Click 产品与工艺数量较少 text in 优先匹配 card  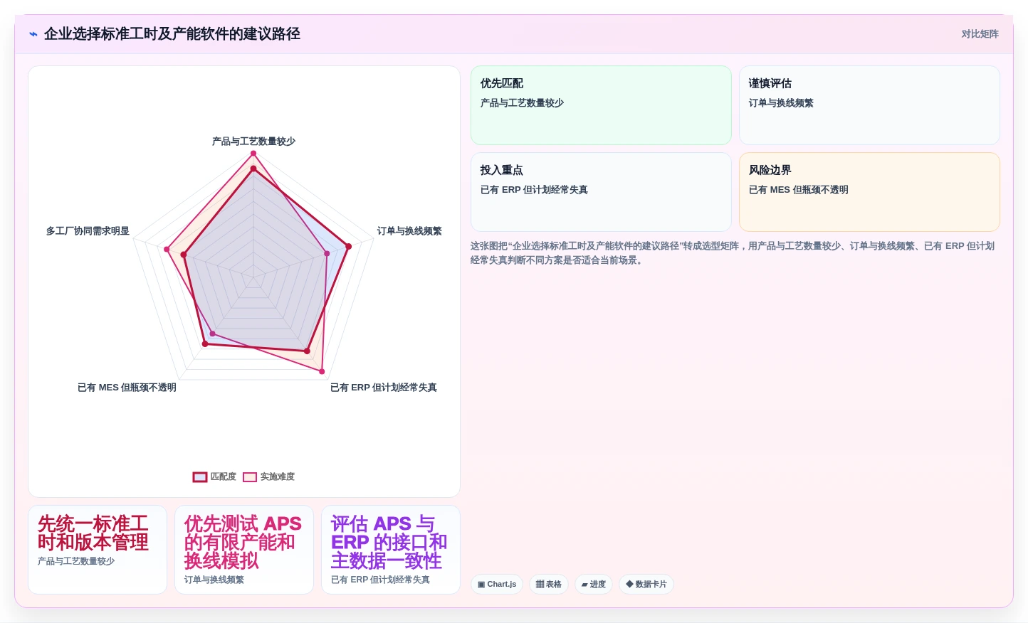[522, 103]
